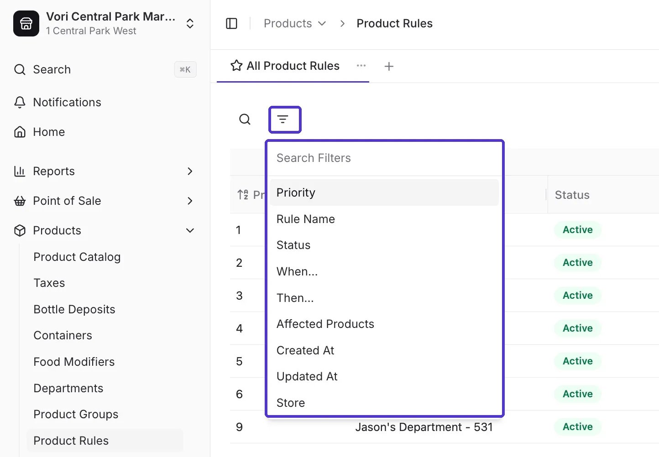Expand the Reports section chevron

(190, 171)
